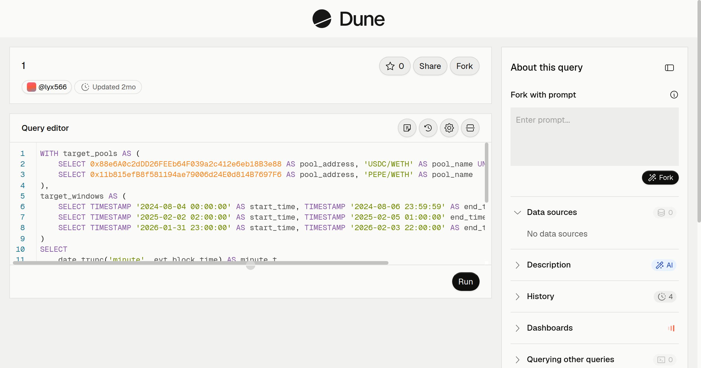
Task: Click the 'No data sources' text
Action: [x=557, y=234]
